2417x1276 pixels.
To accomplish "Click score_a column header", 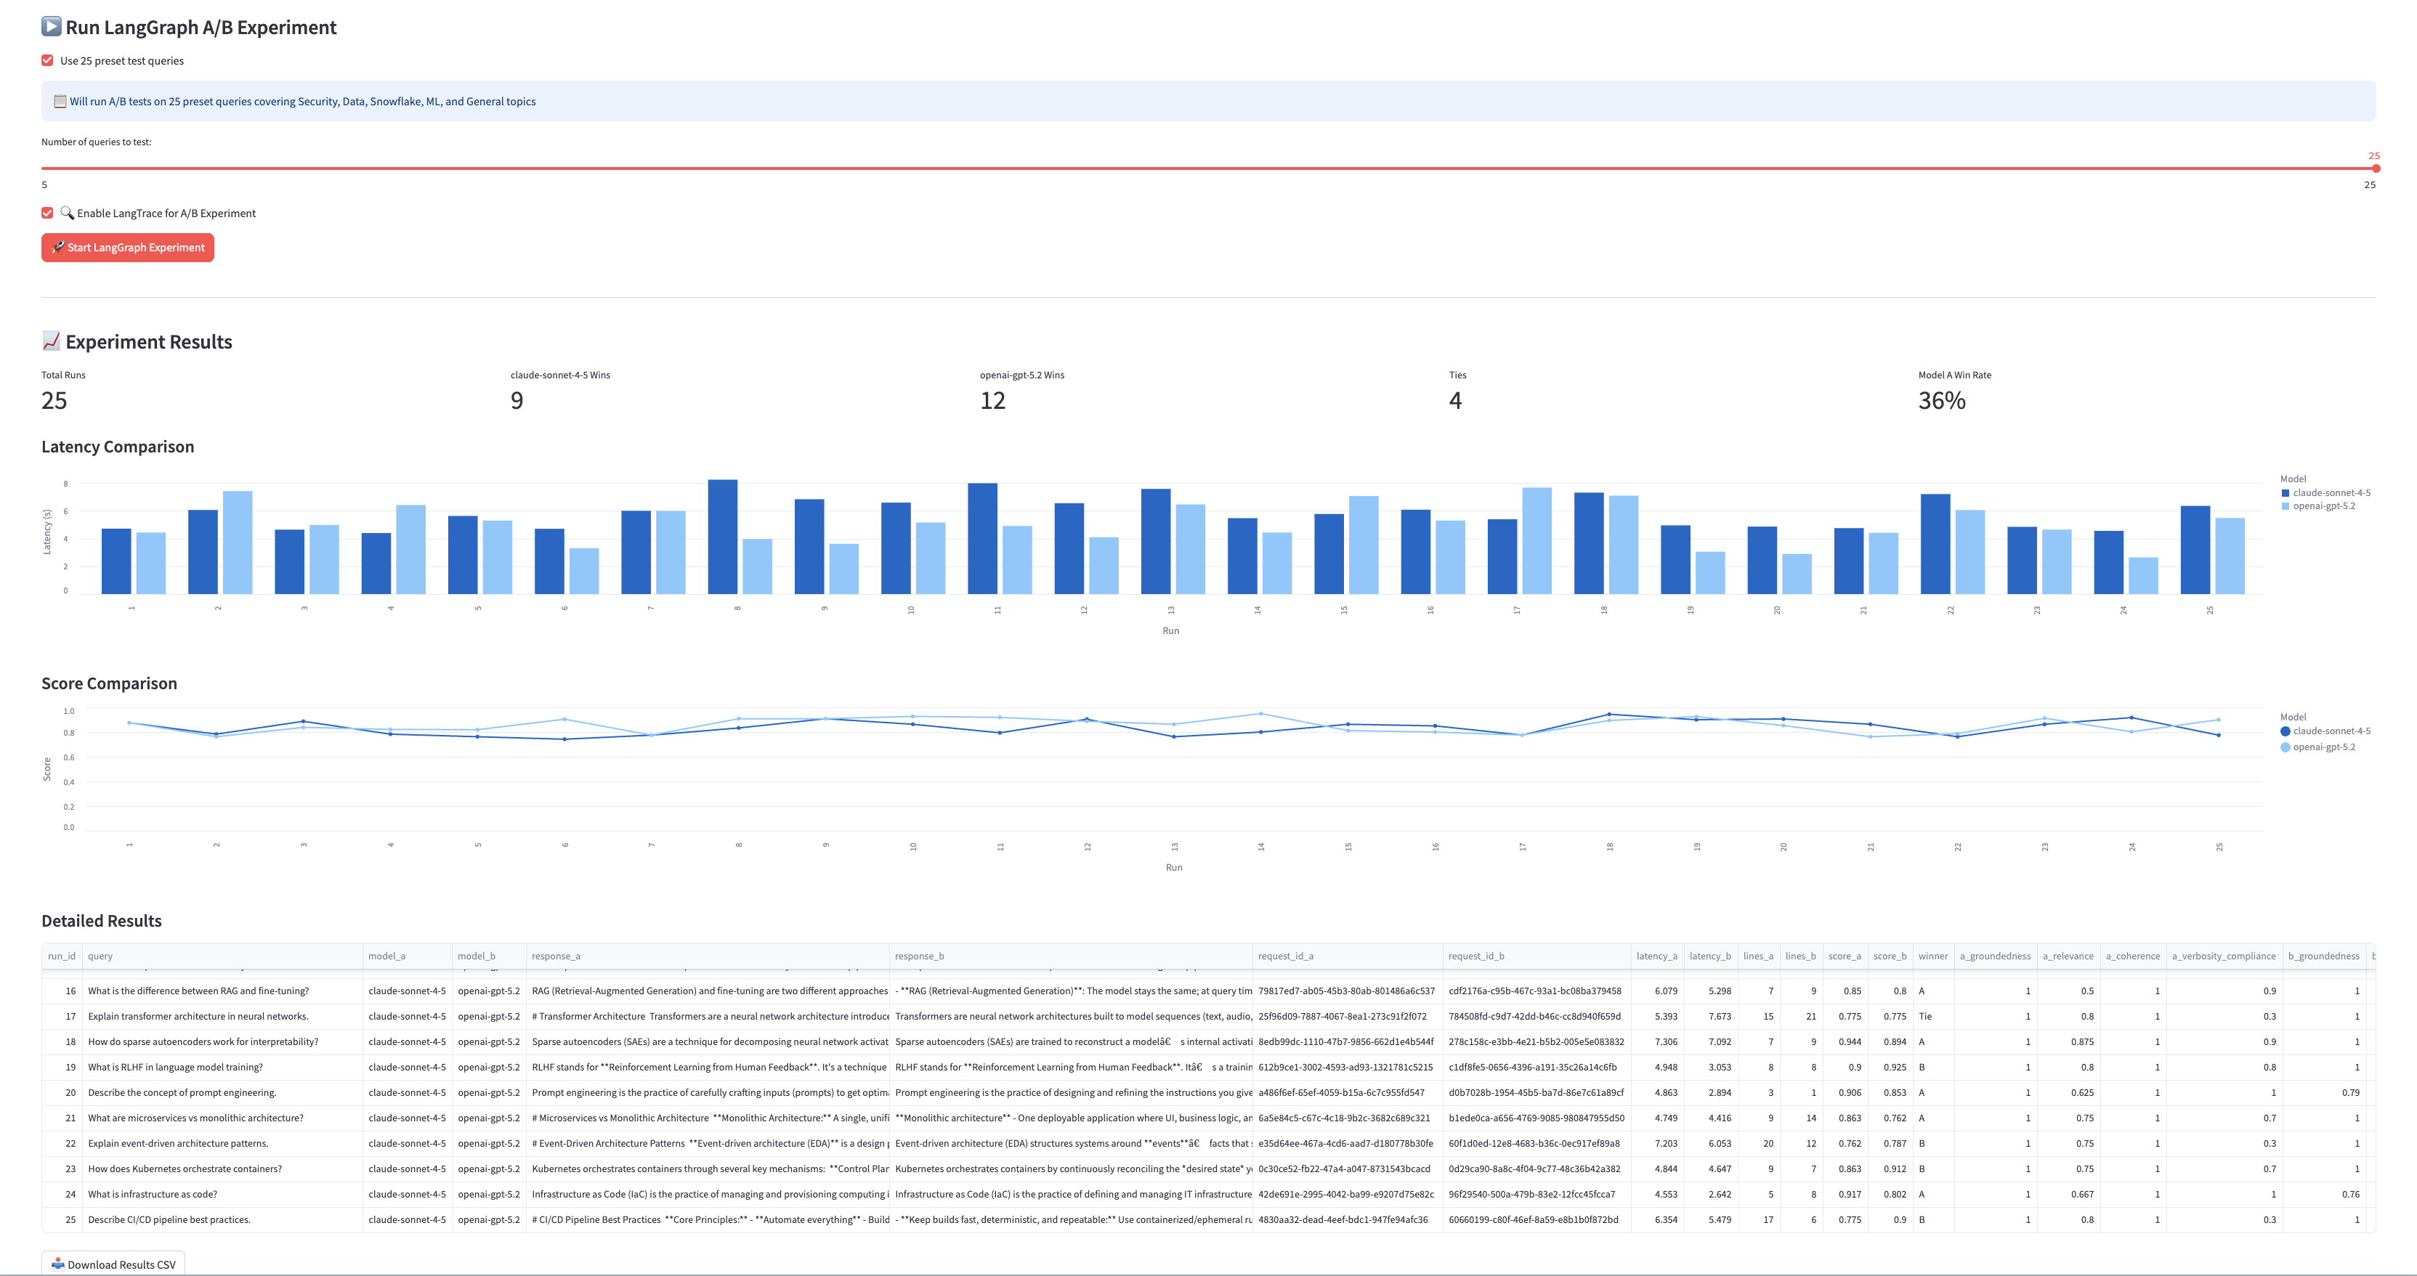I will coord(1844,956).
